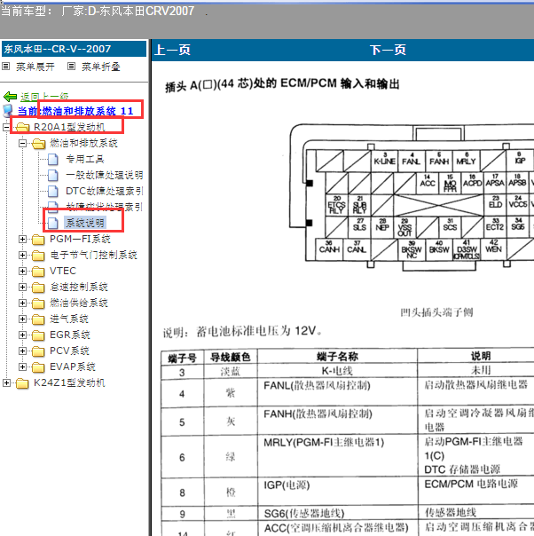Click the K-电线 table cell

[x=337, y=371]
